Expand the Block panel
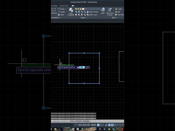The image size is (175, 131). [115, 18]
